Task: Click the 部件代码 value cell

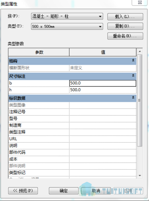Action: tap(103, 153)
